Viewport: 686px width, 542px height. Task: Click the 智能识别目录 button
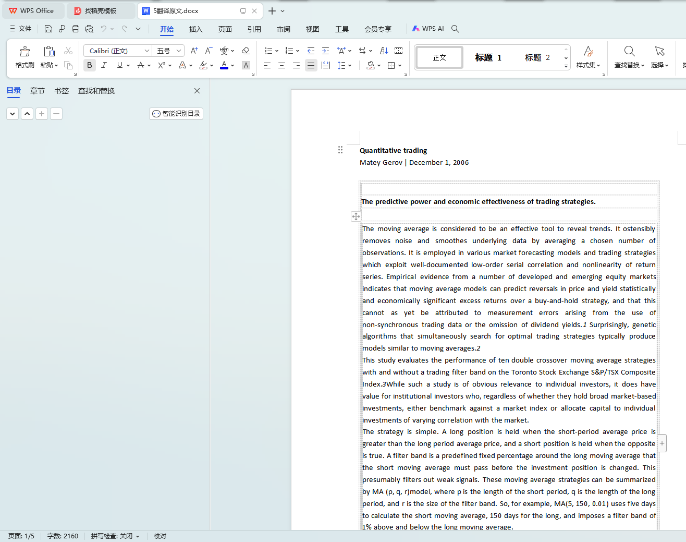[176, 114]
